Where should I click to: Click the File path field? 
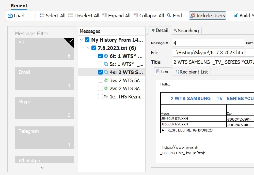(x=213, y=53)
